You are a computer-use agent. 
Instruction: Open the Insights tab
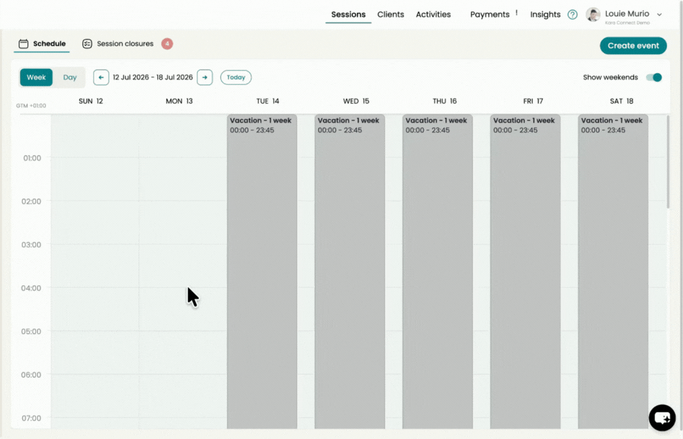tap(545, 15)
